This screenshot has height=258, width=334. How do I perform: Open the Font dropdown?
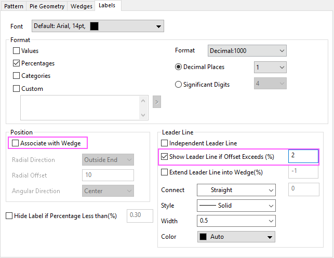point(98,26)
